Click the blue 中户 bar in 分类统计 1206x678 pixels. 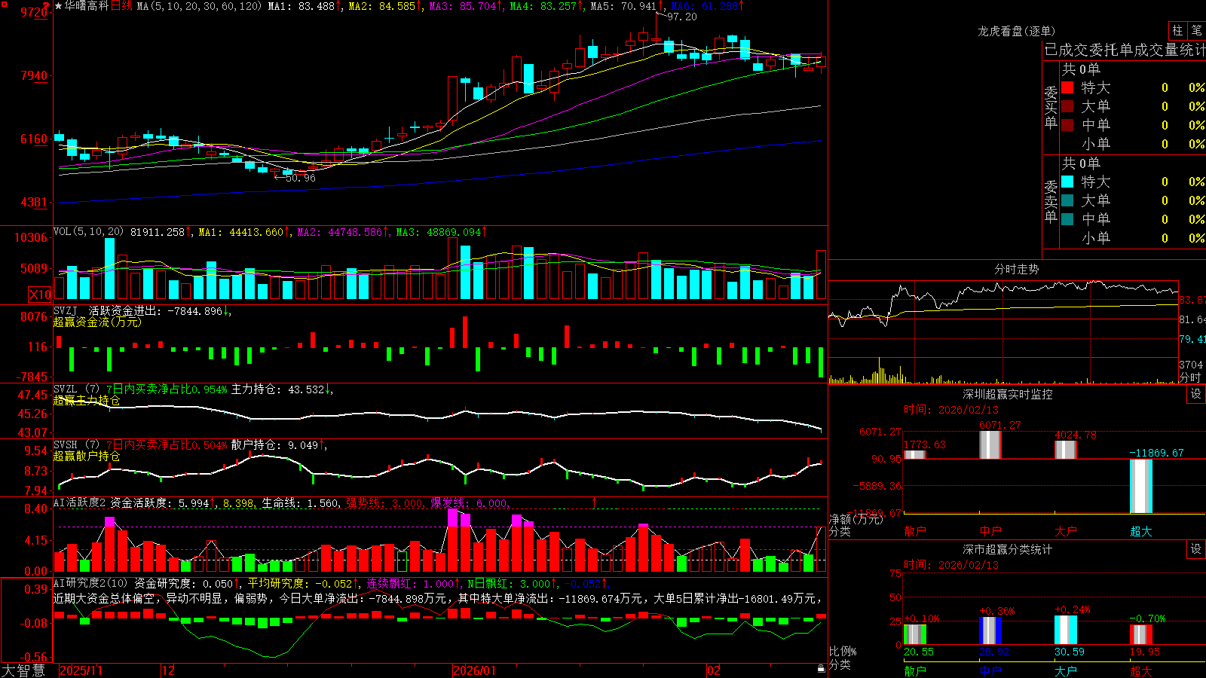(990, 631)
